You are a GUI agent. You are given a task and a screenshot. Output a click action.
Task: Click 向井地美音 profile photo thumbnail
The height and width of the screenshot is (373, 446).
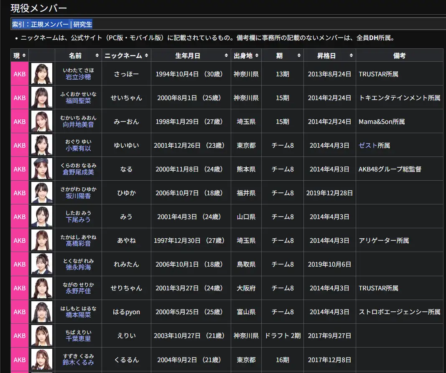pyautogui.click(x=42, y=121)
